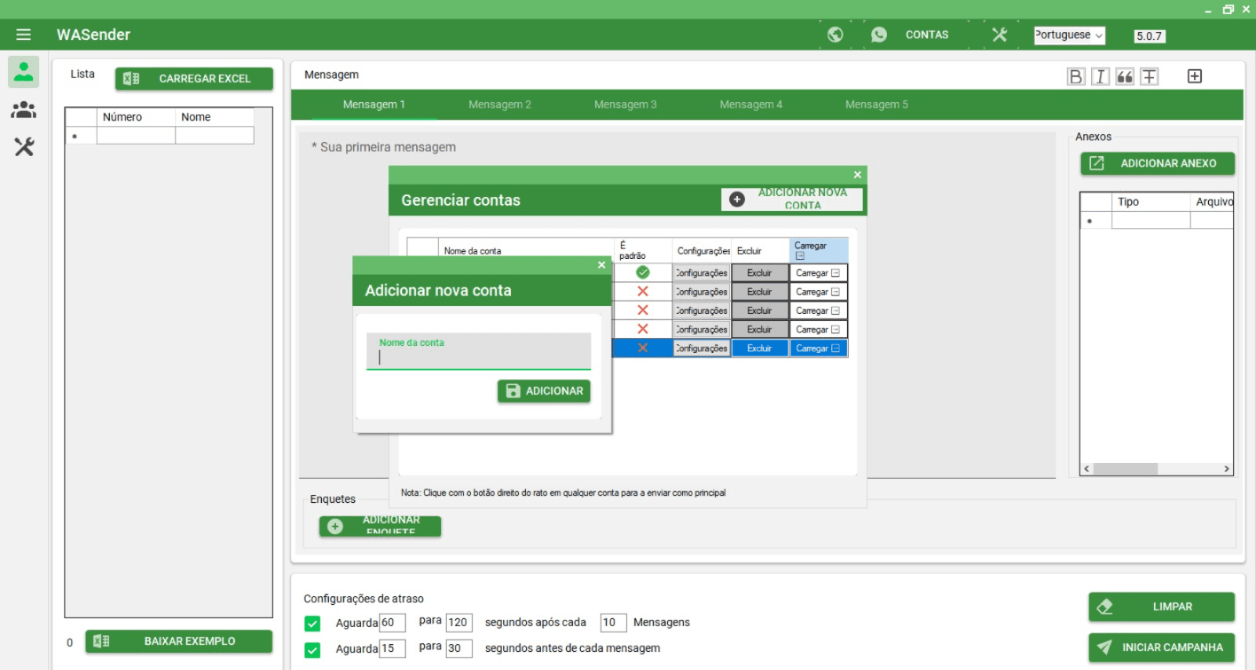Click the Nome da conta input field
Viewport: 1256px width, 670px height.
[x=479, y=357]
